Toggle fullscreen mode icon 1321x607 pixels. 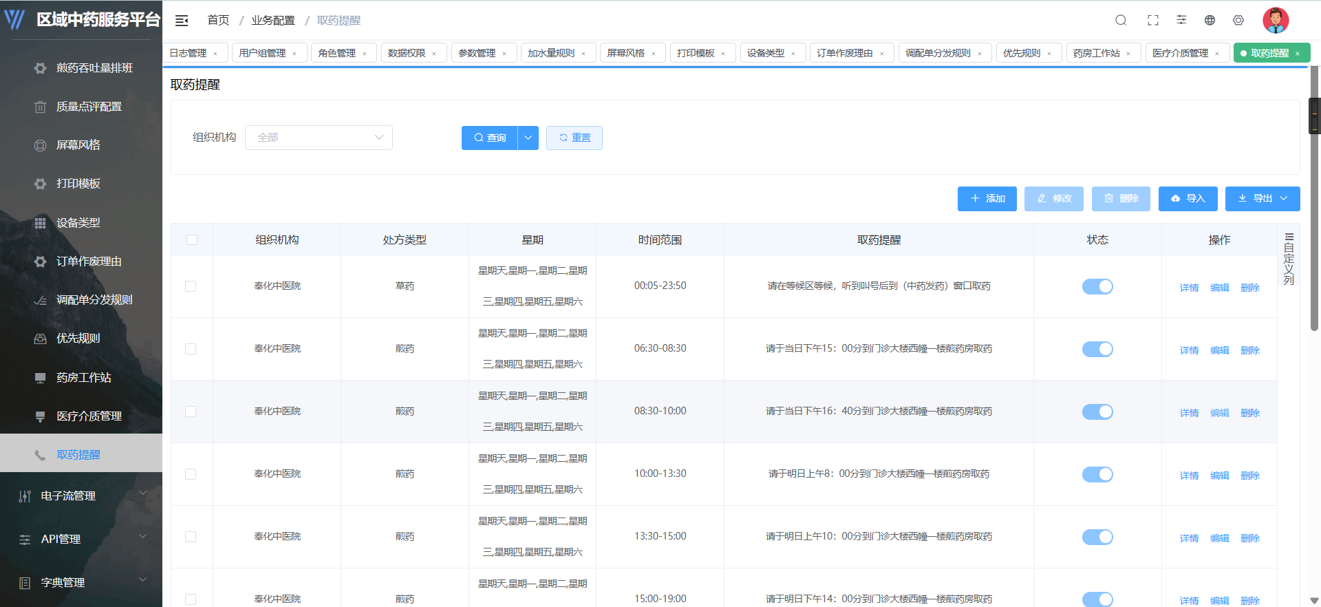[x=1153, y=20]
